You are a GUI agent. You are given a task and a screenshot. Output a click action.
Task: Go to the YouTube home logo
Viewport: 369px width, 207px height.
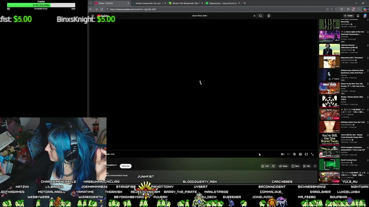(103, 16)
